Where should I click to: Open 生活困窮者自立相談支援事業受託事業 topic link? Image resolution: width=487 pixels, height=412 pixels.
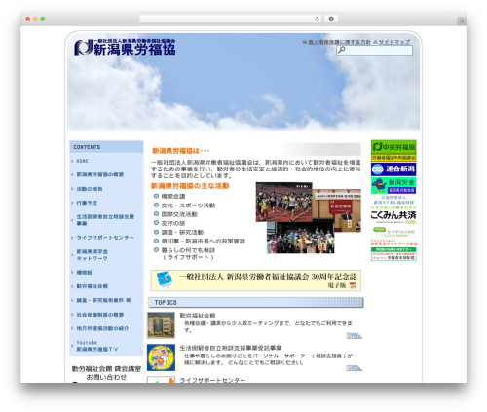coord(231,348)
